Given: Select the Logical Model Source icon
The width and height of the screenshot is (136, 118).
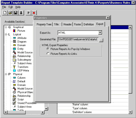Looking at the screenshot, I should coord(14,53).
